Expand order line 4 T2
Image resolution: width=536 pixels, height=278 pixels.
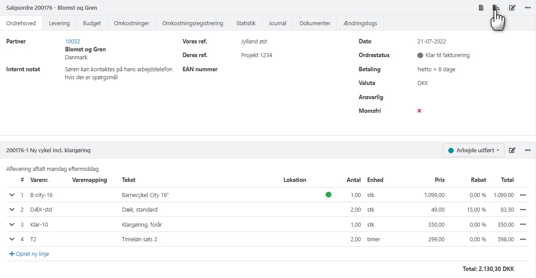12,239
